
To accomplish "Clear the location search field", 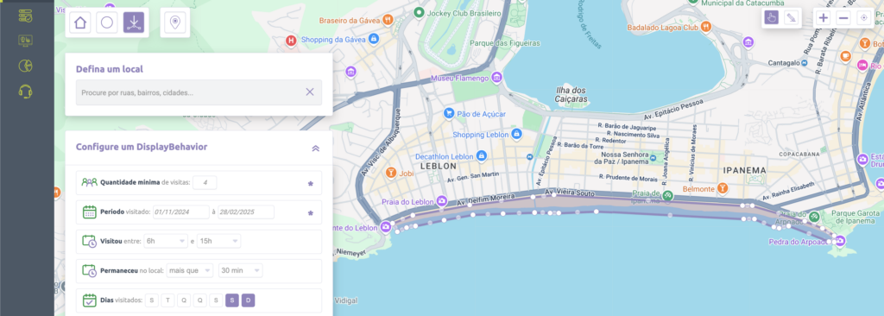I will tap(310, 92).
